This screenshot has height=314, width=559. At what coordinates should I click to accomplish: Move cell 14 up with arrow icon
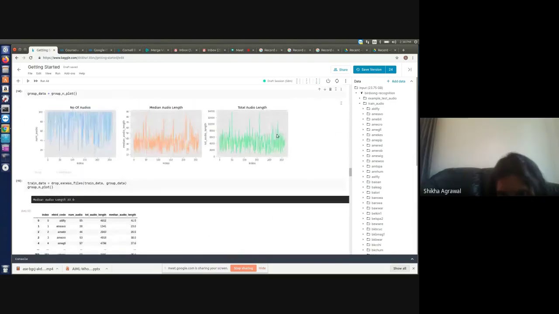pos(319,89)
